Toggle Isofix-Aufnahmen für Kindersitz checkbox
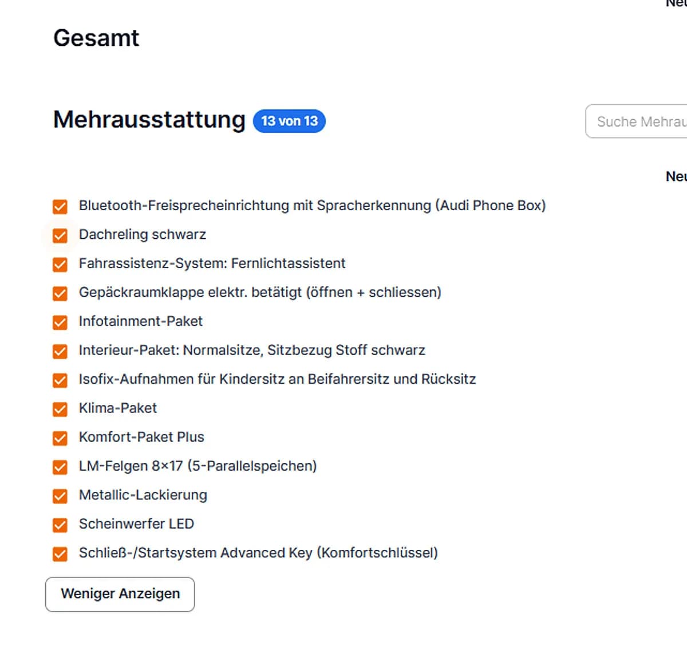687x669 pixels. pos(60,380)
